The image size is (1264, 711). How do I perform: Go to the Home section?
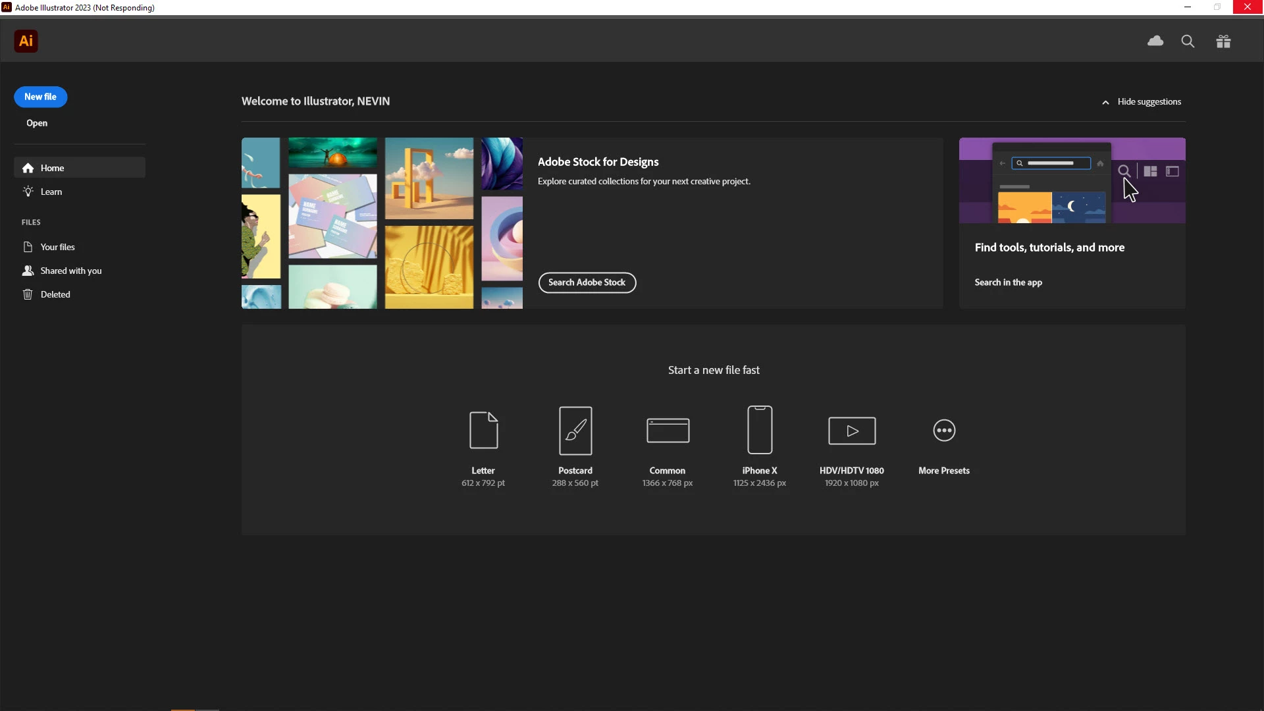pos(52,168)
